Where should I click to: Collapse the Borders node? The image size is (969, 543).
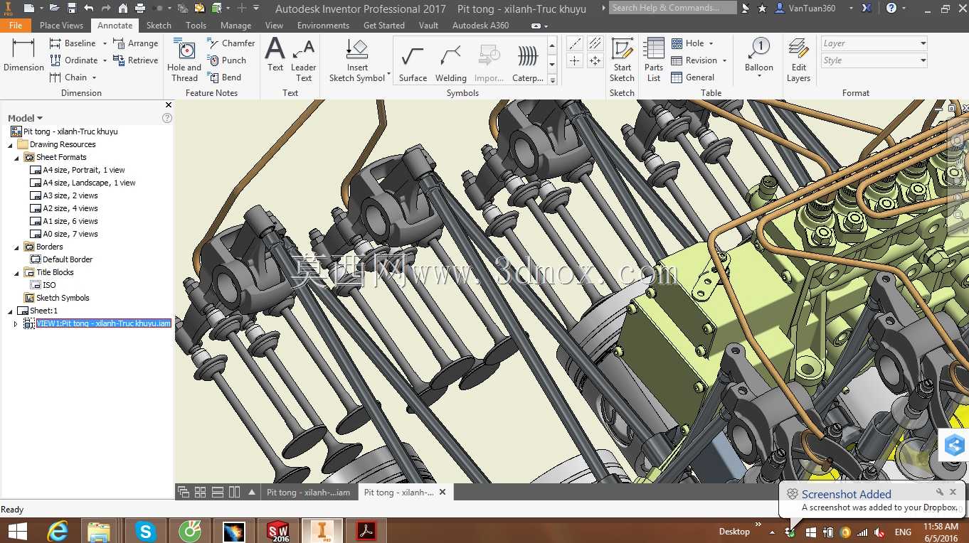click(16, 247)
